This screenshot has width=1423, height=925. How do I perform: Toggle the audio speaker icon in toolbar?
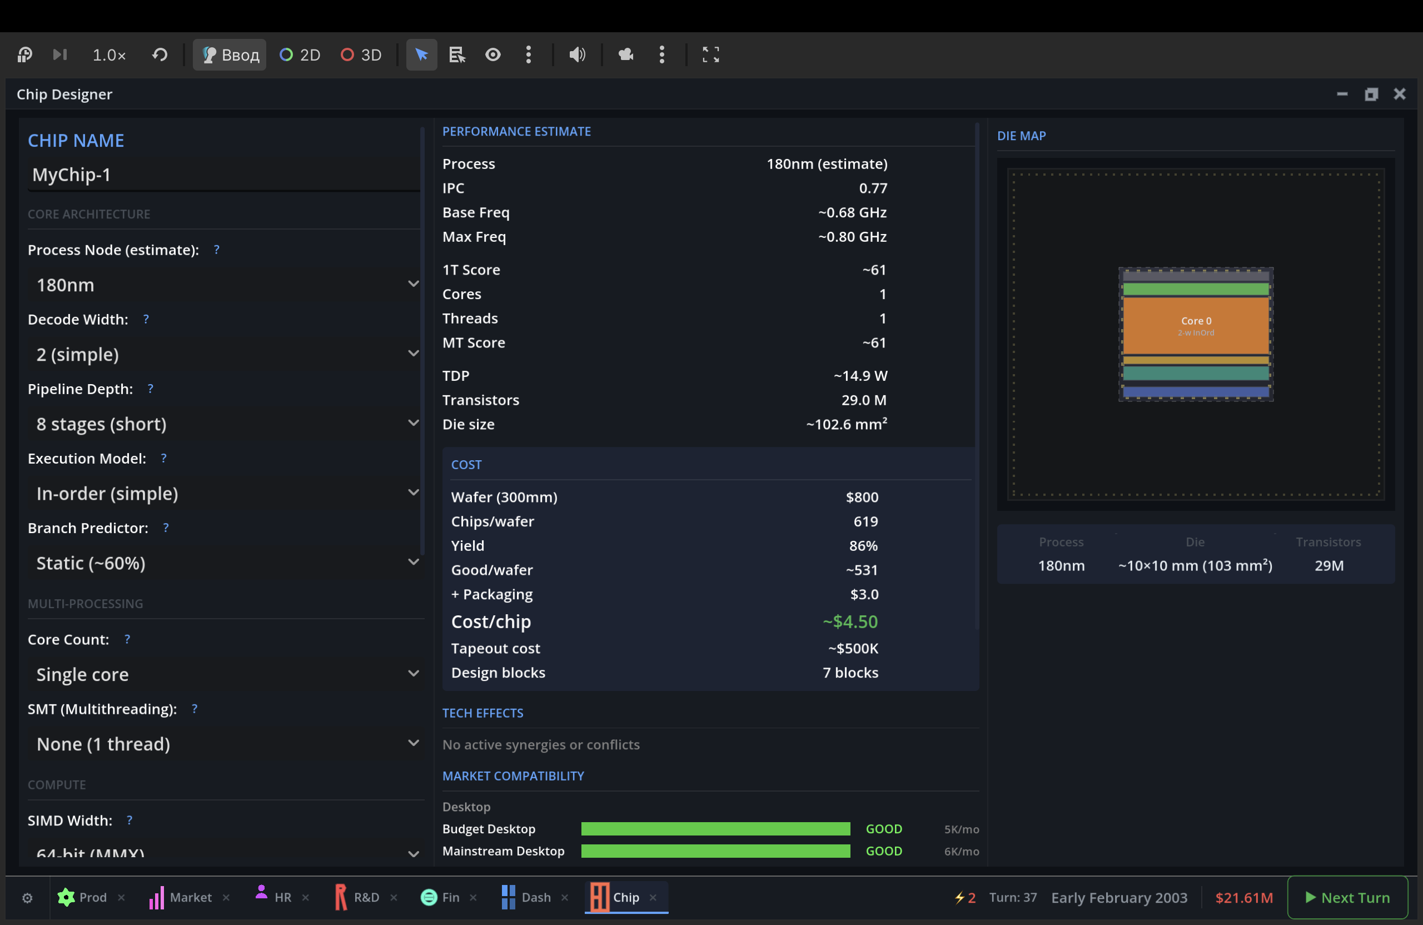pyautogui.click(x=576, y=55)
